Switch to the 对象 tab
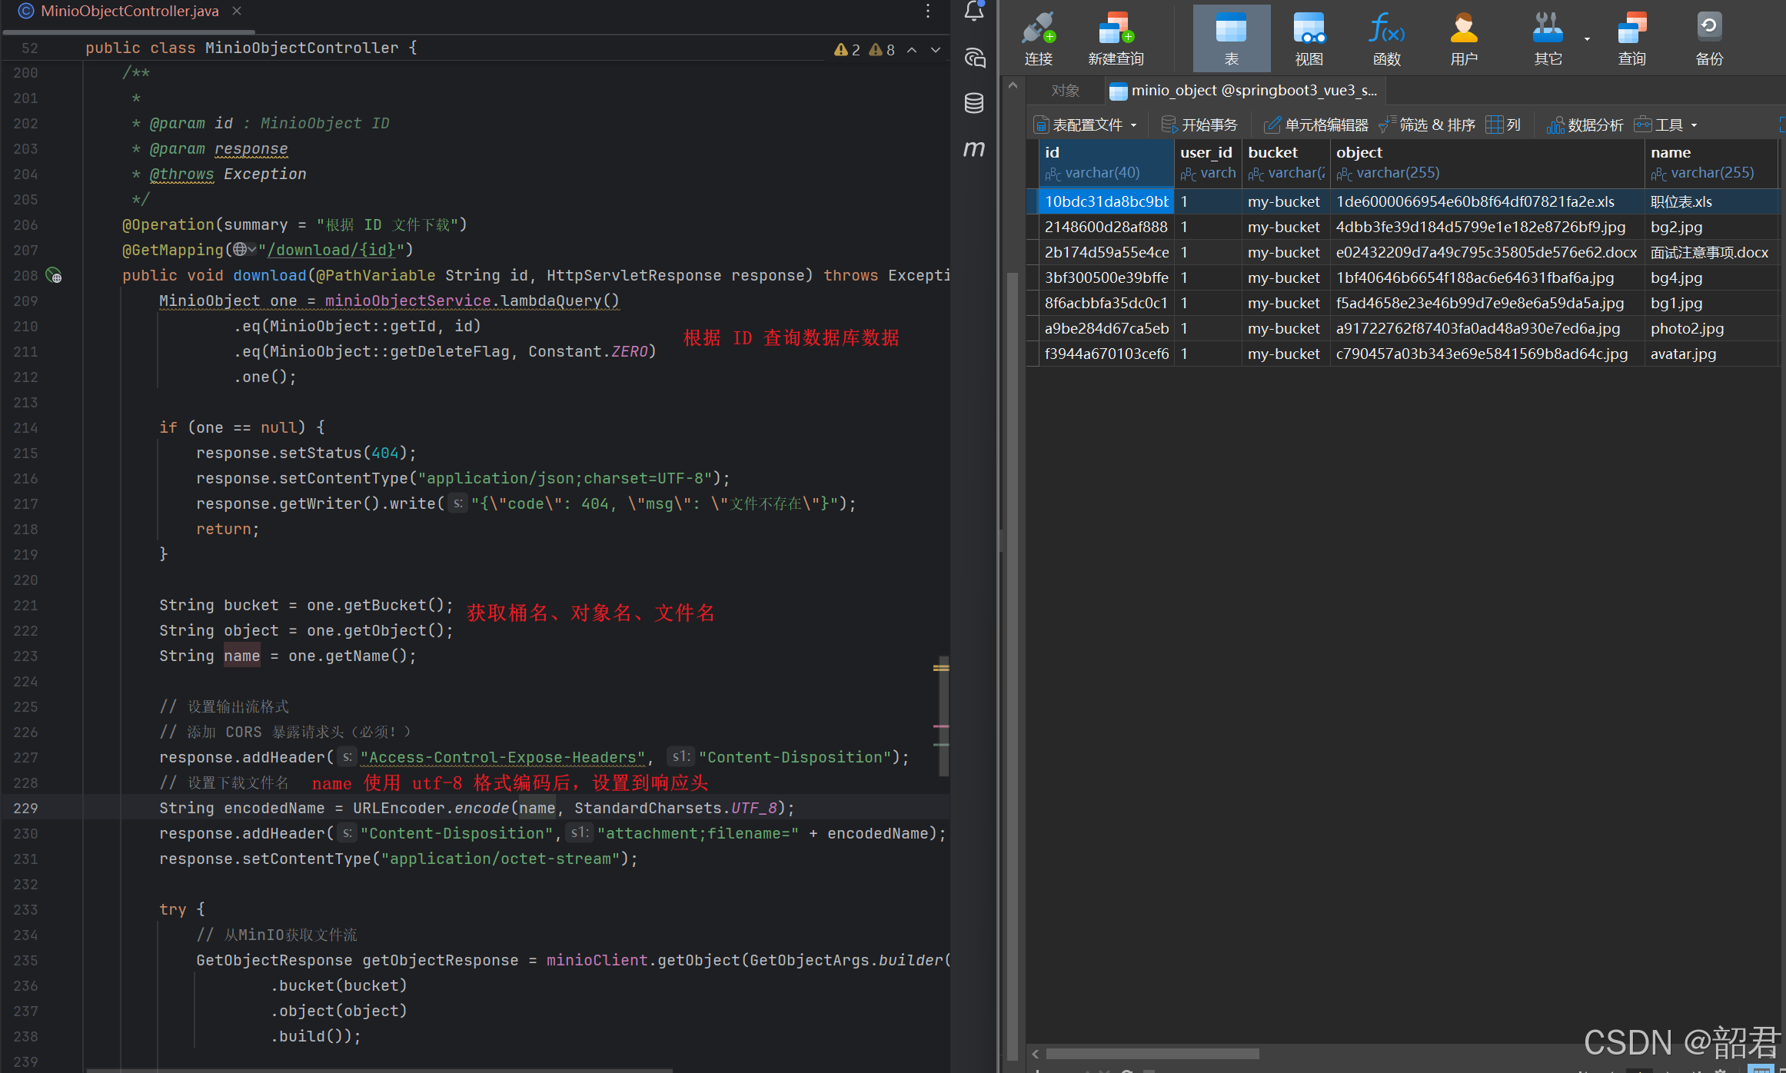Viewport: 1786px width, 1073px height. pyautogui.click(x=1065, y=91)
